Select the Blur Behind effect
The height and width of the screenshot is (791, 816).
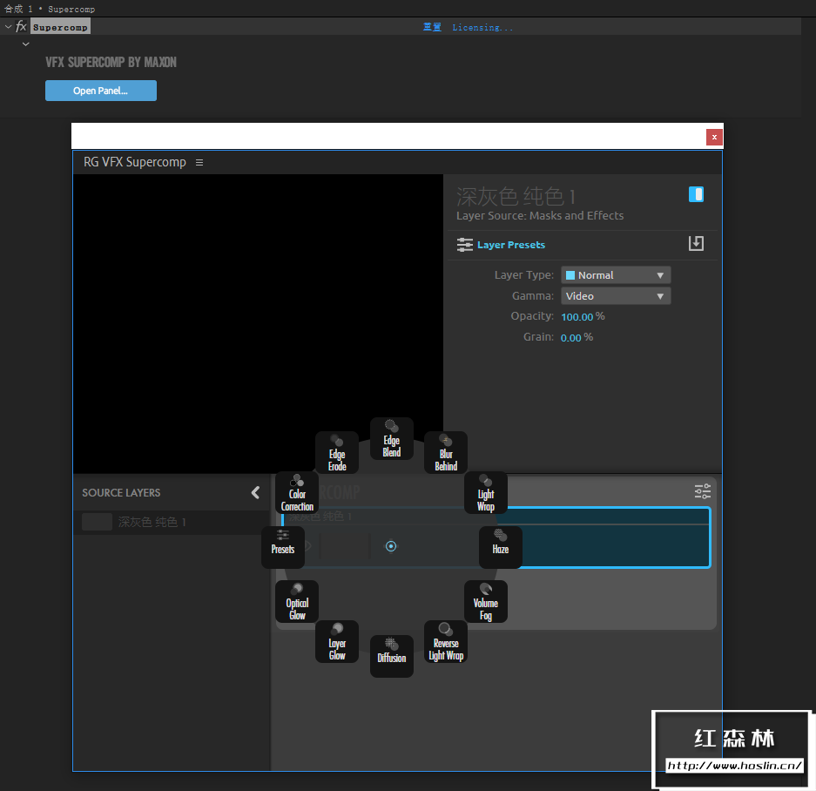coord(445,451)
